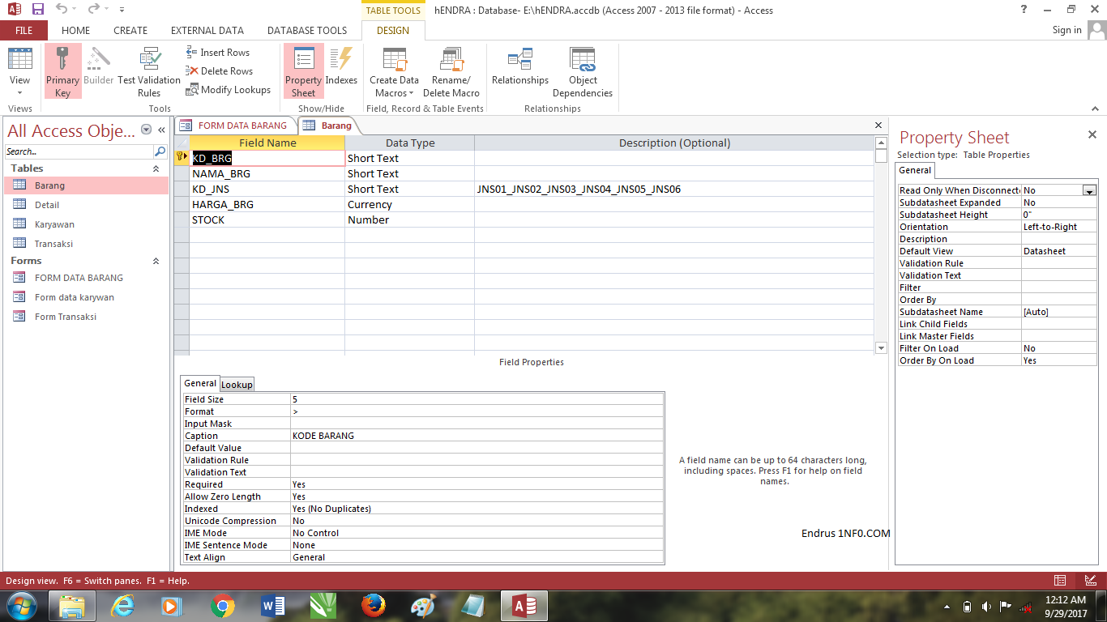Open the Indexes window
This screenshot has width=1107, height=622.
click(341, 71)
